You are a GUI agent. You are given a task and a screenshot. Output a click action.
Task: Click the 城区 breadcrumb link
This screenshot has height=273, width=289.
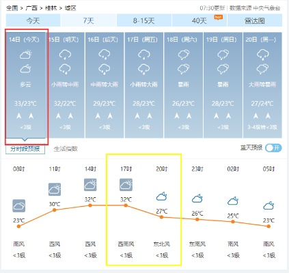tap(70, 8)
